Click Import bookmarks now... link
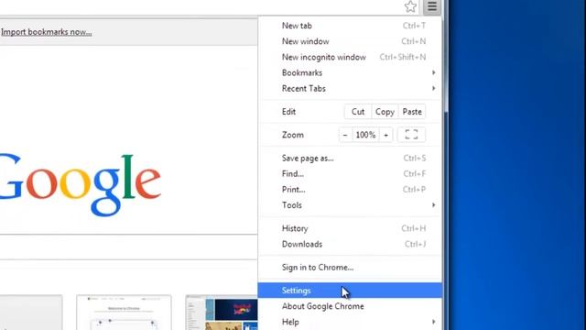Screen dimensions: 586x330 click(47, 32)
